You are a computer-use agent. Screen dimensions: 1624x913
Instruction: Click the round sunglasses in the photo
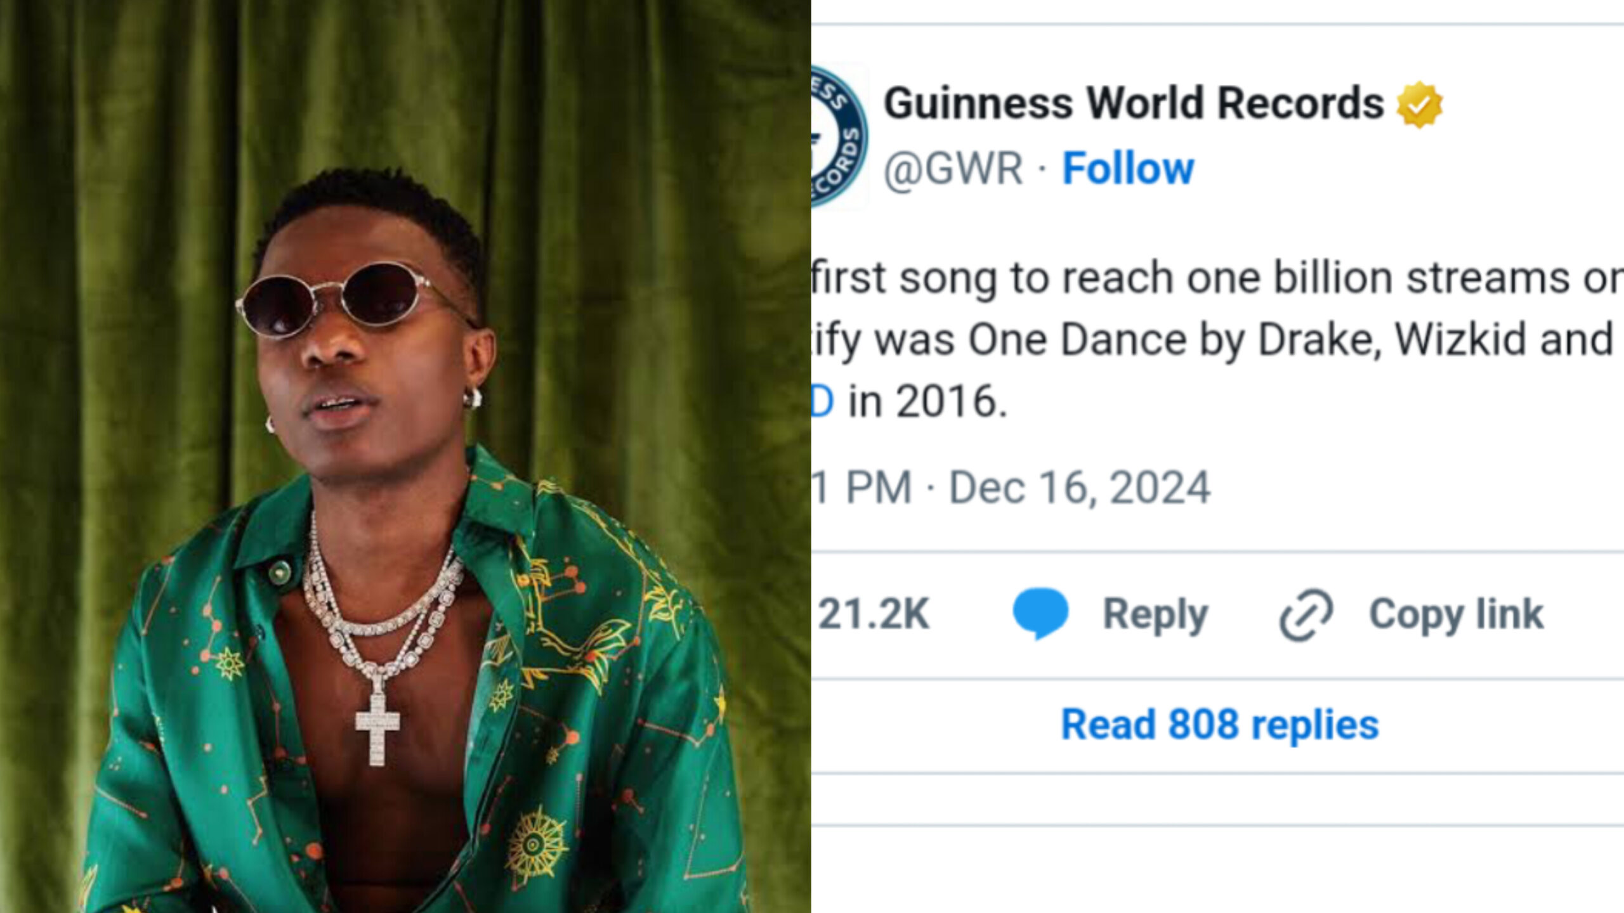coord(337,299)
